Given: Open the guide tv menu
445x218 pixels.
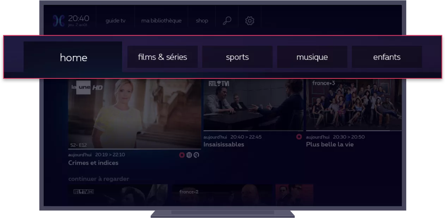Looking at the screenshot, I should click(x=115, y=21).
